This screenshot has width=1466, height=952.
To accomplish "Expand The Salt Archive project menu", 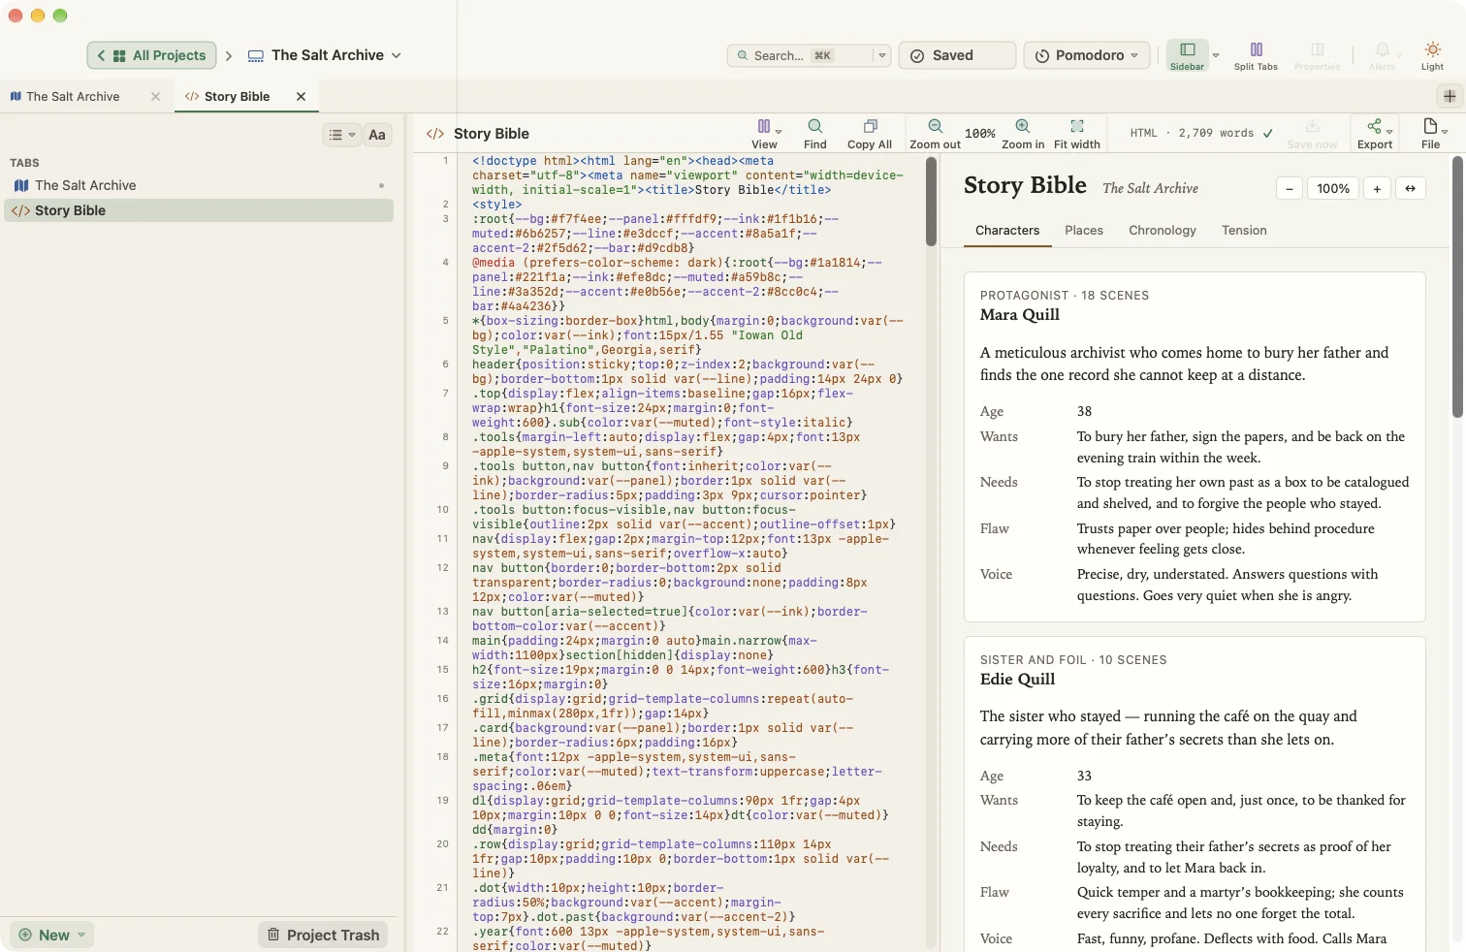I will pyautogui.click(x=325, y=55).
